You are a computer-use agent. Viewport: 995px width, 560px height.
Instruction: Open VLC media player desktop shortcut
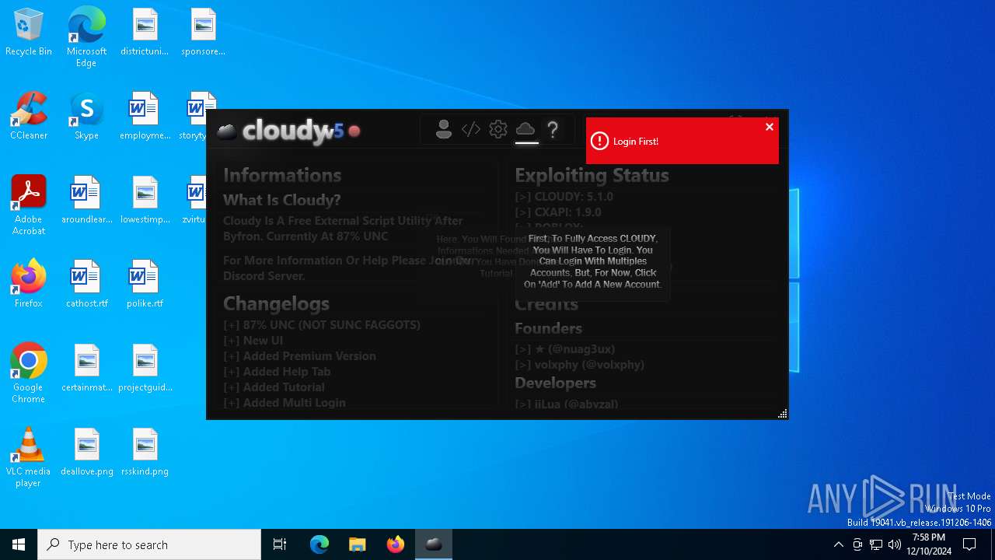[x=29, y=457]
